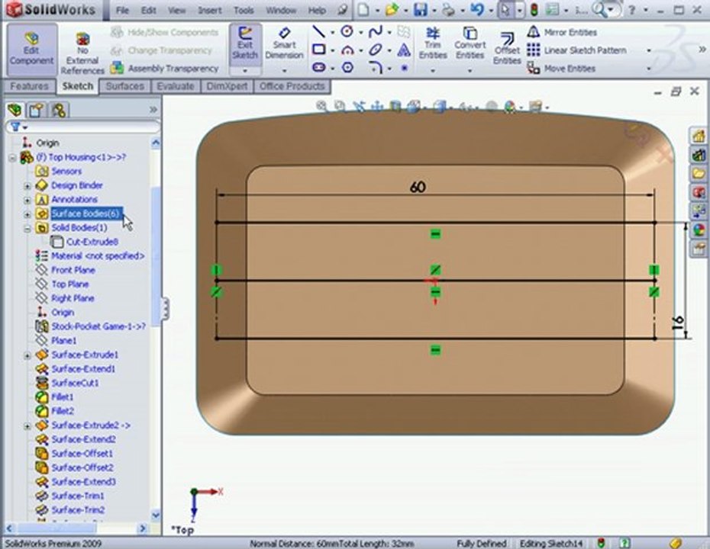Expand Surface-Extrude1 node
This screenshot has height=549, width=710.
(27, 355)
